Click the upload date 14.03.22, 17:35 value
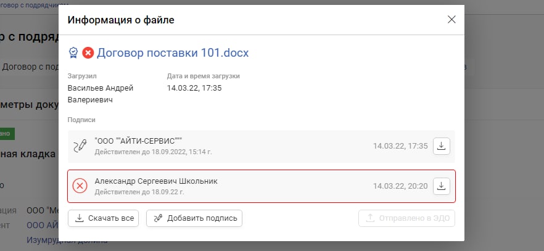The width and height of the screenshot is (544, 251). (x=194, y=88)
